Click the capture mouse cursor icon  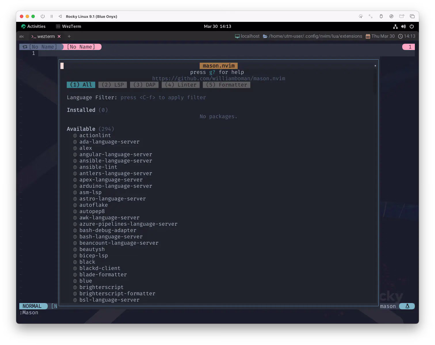tap(360, 16)
